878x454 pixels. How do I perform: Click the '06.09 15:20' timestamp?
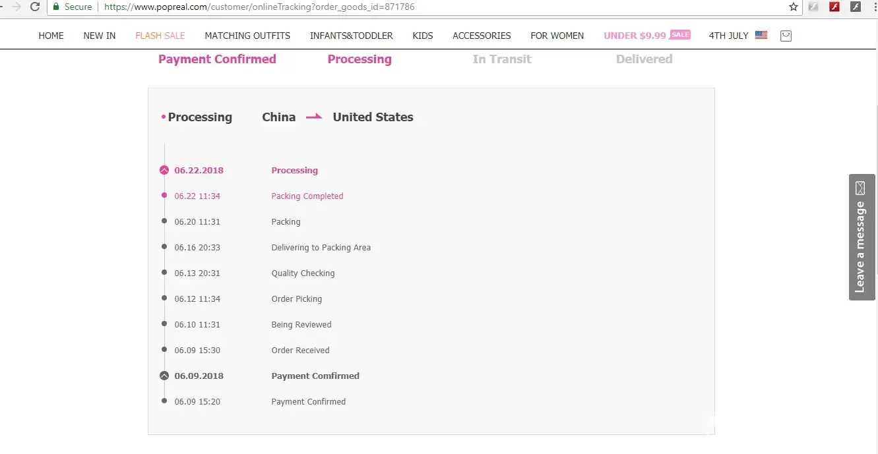tap(197, 401)
